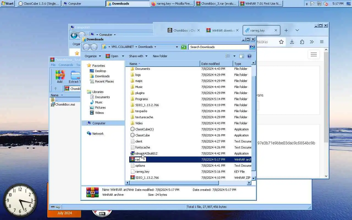
Task: Go up one folder level in WinRAR
Action: pyautogui.click(x=55, y=89)
